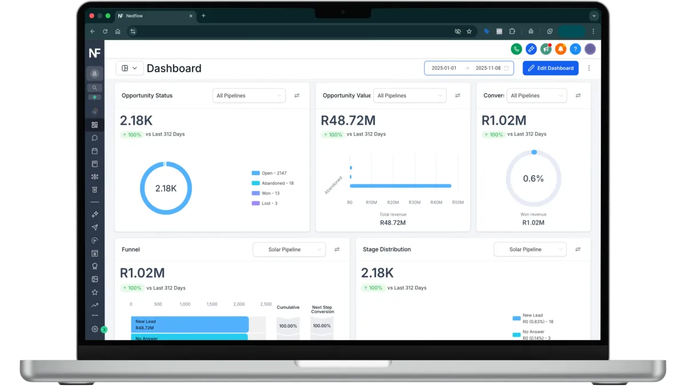Open Conversations chat bubble in sidebar

pyautogui.click(x=94, y=138)
